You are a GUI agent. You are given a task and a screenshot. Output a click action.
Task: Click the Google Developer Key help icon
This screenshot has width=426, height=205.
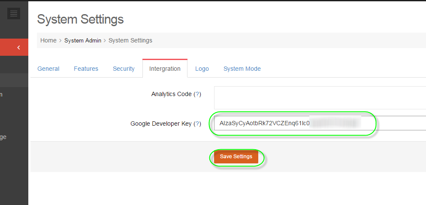click(x=197, y=124)
